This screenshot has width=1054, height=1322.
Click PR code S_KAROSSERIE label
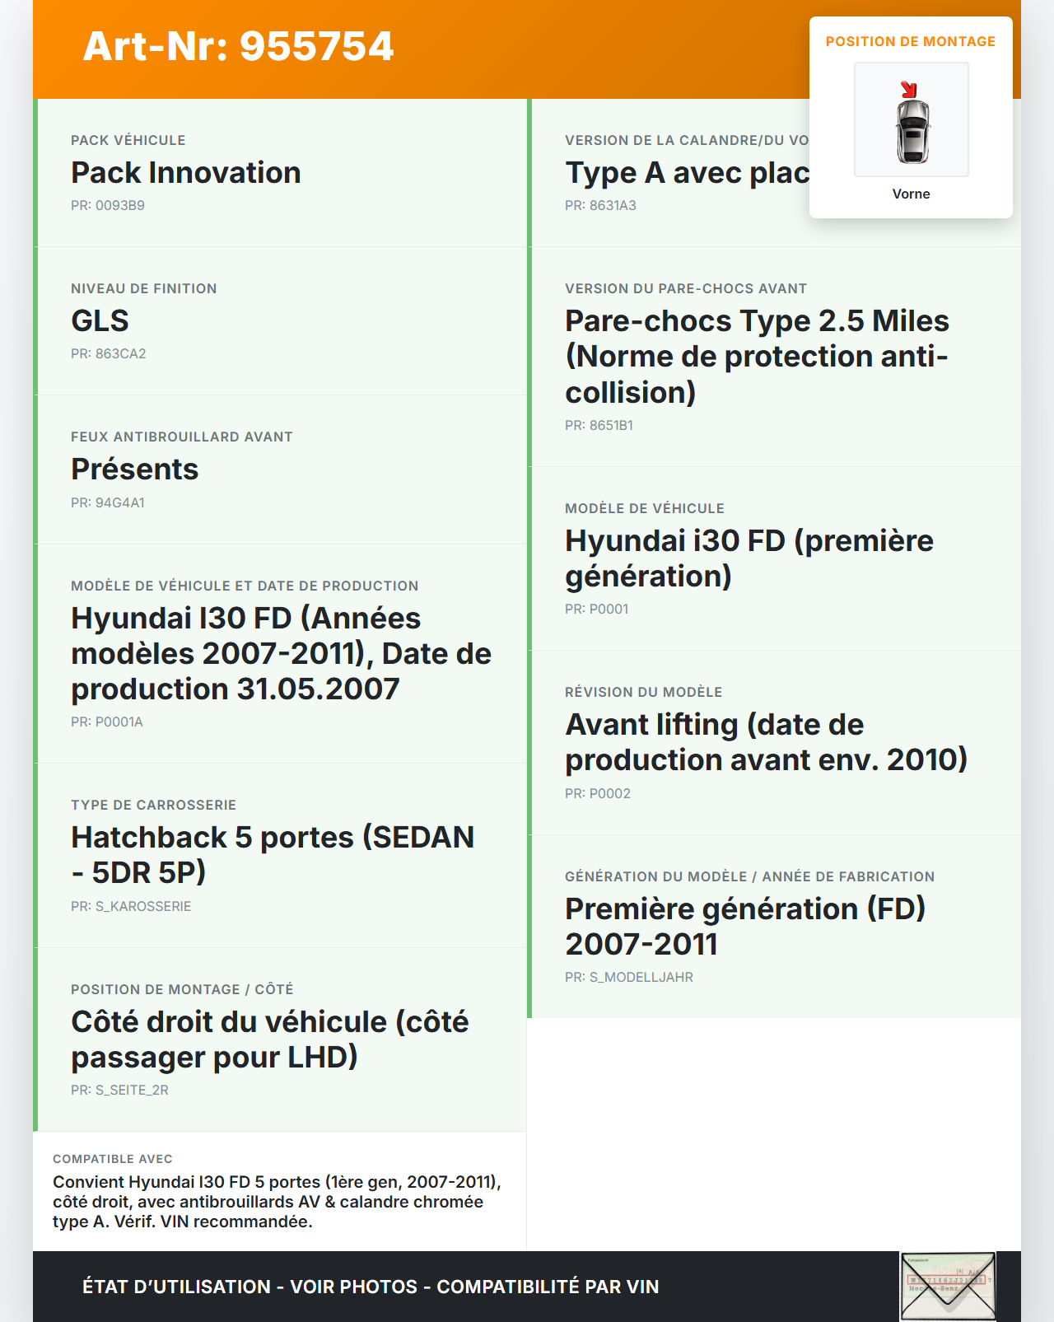point(131,906)
